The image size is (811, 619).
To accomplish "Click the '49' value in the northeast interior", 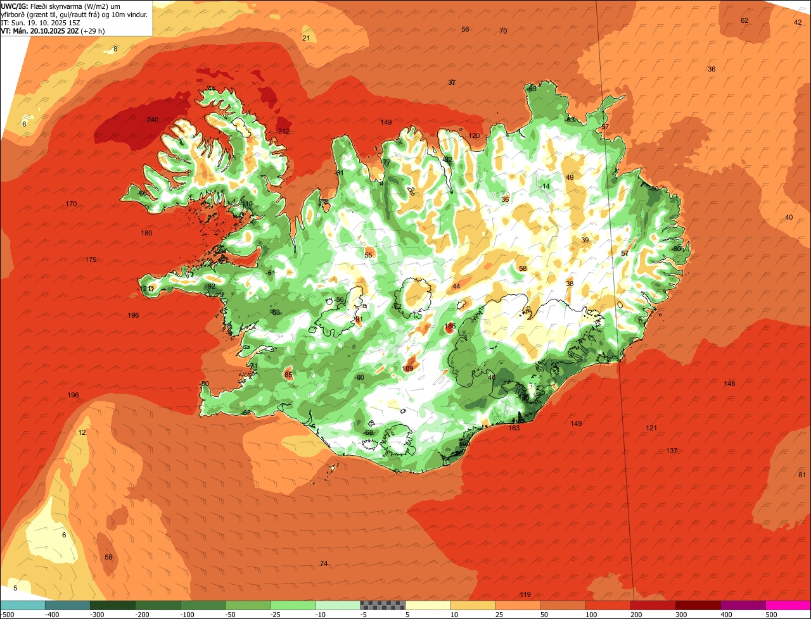I will point(570,177).
